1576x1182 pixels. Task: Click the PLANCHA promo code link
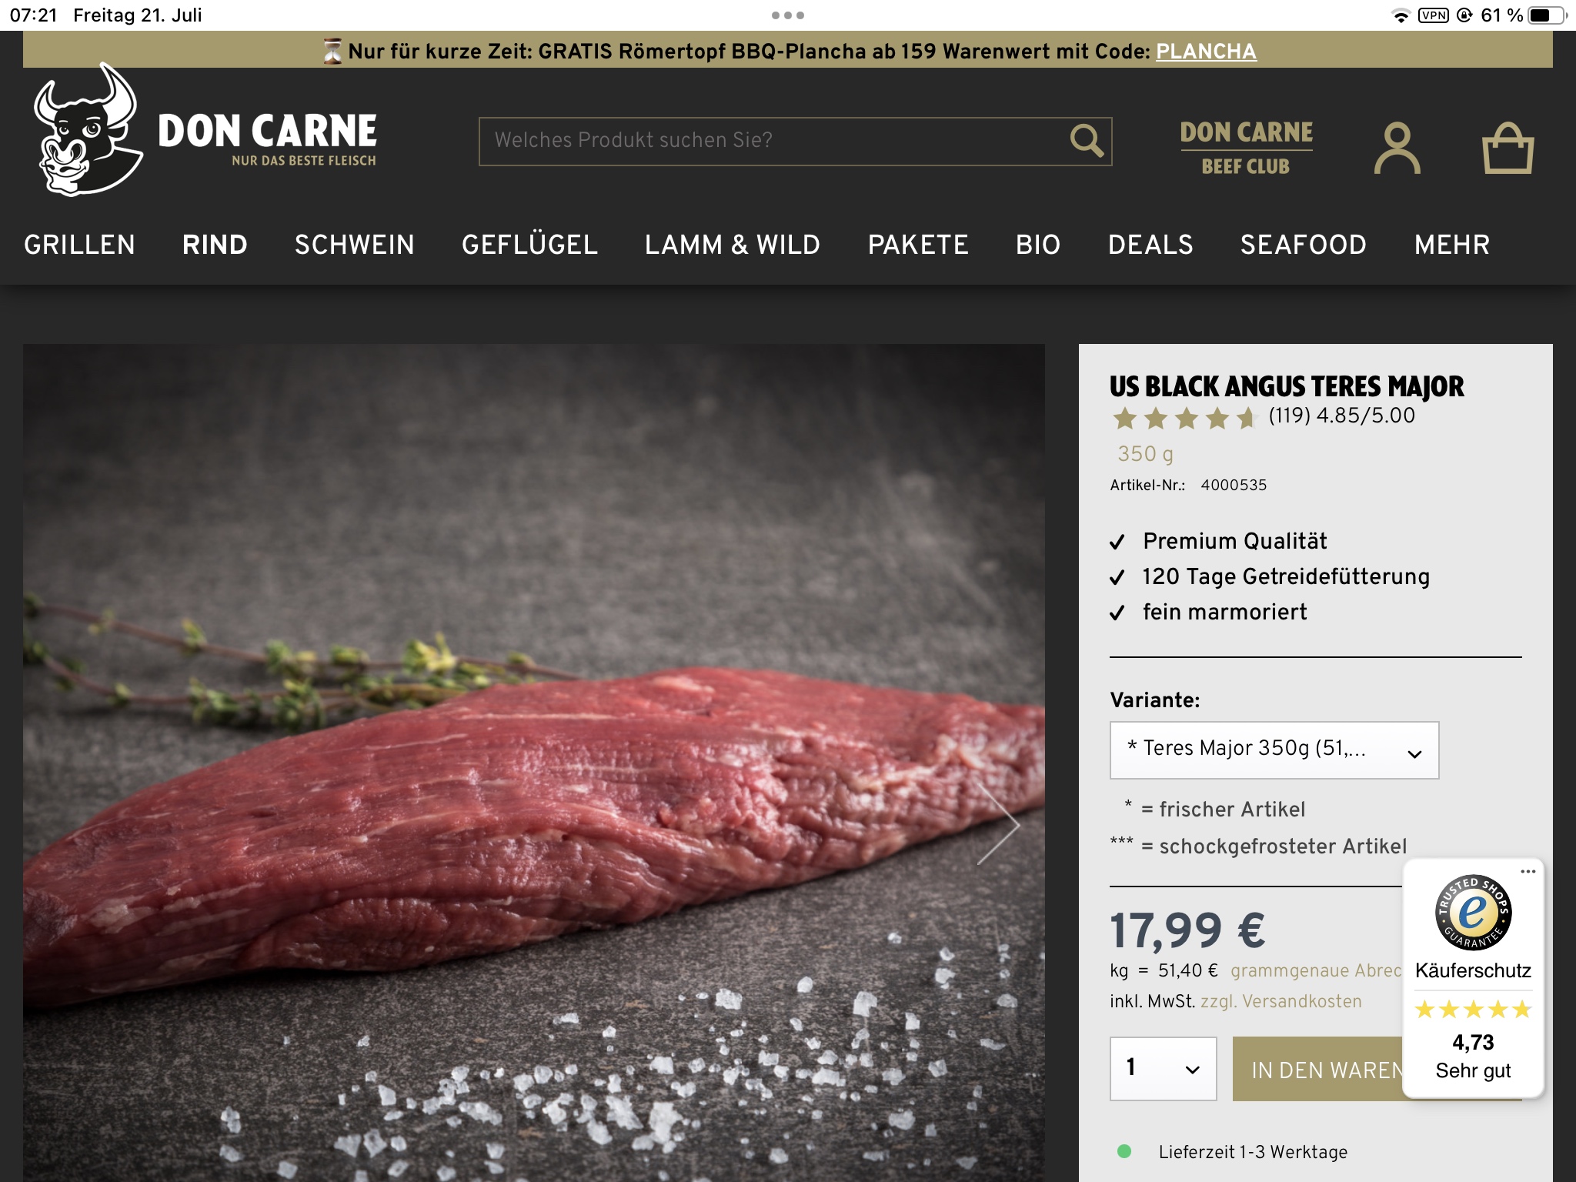point(1206,51)
